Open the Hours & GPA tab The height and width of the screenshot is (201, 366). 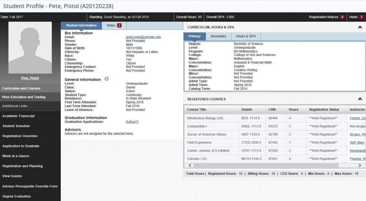click(x=246, y=36)
